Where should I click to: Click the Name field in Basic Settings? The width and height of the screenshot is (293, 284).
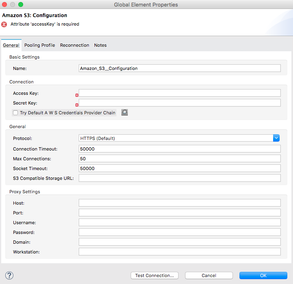(179, 68)
